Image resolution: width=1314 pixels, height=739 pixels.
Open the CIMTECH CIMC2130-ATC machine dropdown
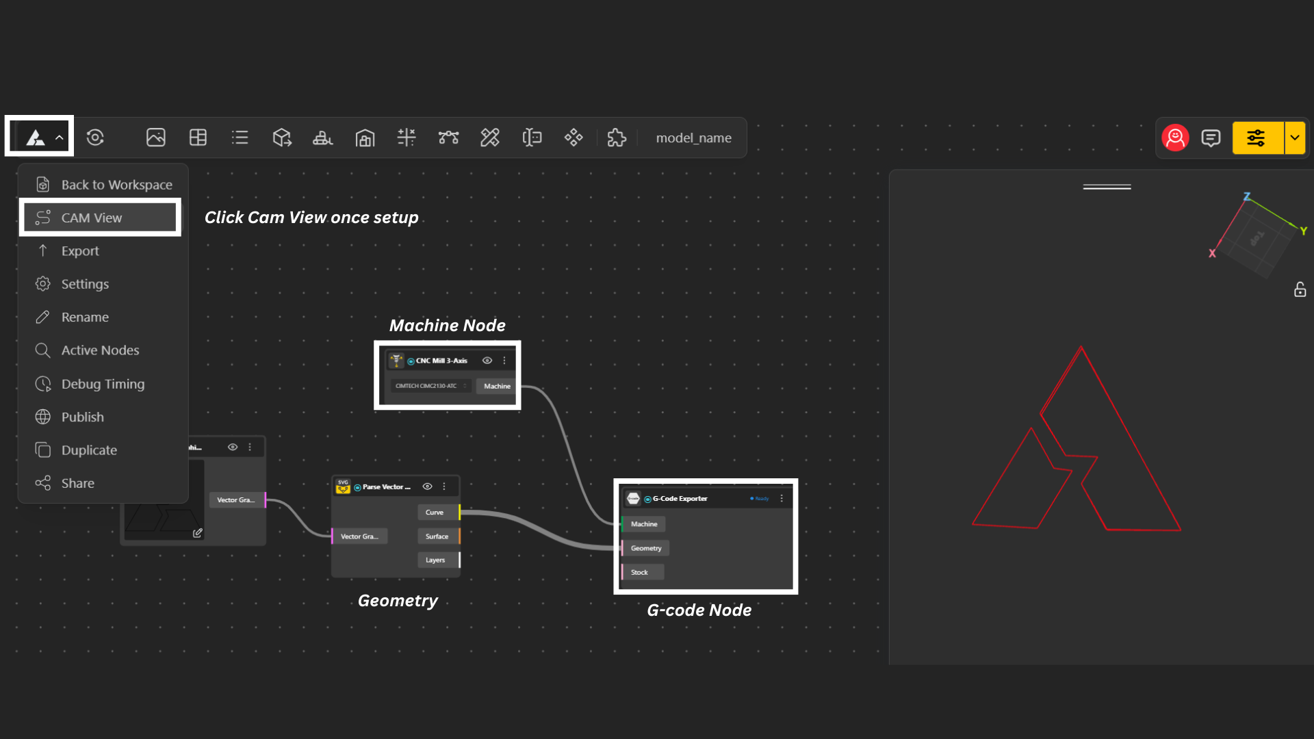(430, 386)
